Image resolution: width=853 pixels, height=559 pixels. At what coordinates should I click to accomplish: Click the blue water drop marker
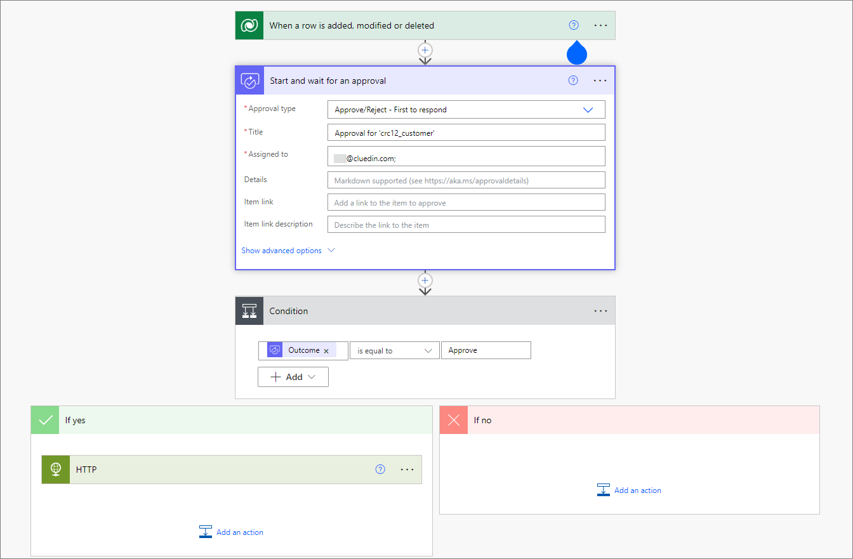click(x=577, y=53)
